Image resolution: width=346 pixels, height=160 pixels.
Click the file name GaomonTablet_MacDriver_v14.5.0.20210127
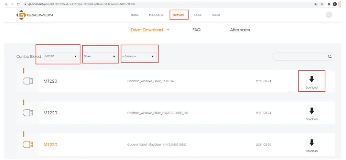pyautogui.click(x=157, y=145)
